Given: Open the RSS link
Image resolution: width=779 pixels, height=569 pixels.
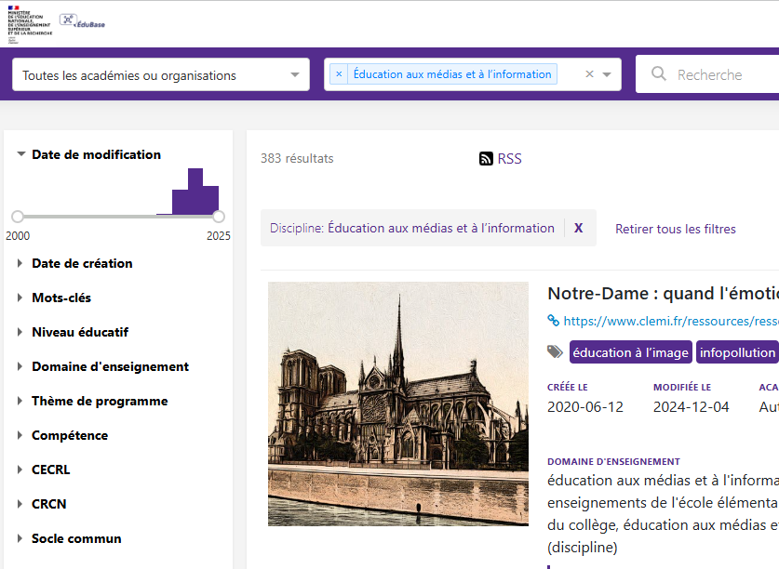Looking at the screenshot, I should [509, 158].
